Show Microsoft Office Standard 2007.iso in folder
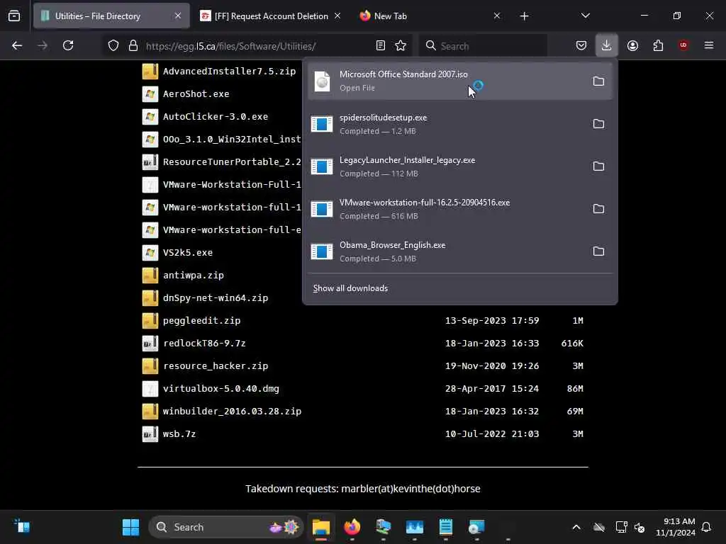This screenshot has width=726, height=544. coord(598,81)
